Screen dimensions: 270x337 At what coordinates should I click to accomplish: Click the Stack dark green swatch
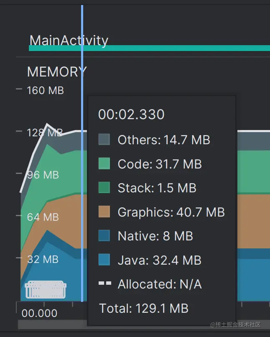coord(104,188)
